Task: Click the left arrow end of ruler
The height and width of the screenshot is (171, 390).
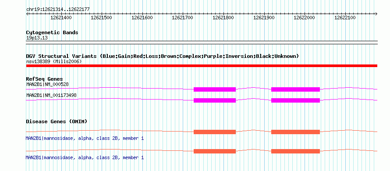Action: click(27, 14)
